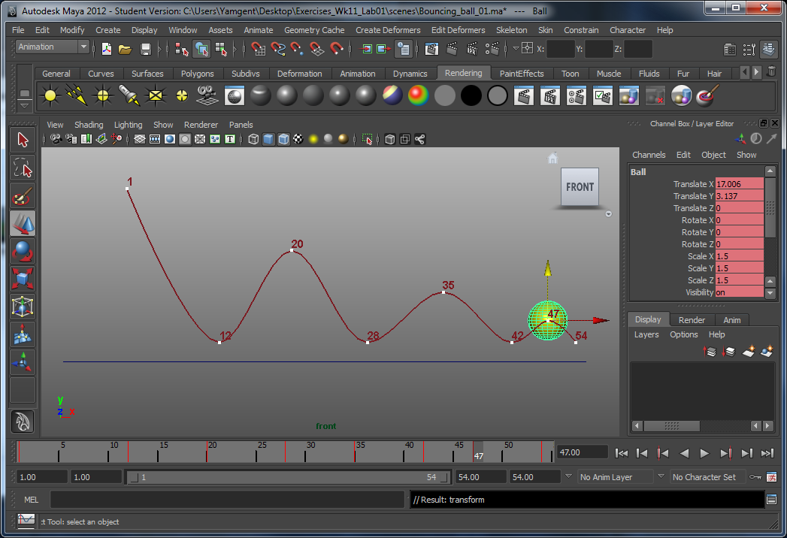Toggle X-ray display icon

[390, 139]
